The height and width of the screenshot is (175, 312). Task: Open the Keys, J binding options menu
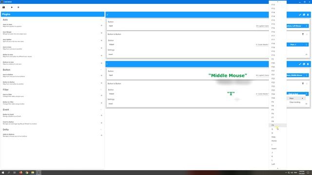(307, 44)
